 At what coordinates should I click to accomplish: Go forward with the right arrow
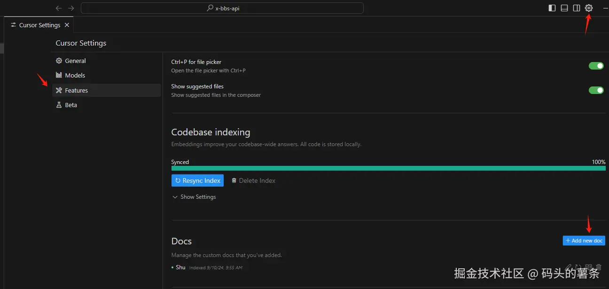[x=71, y=8]
